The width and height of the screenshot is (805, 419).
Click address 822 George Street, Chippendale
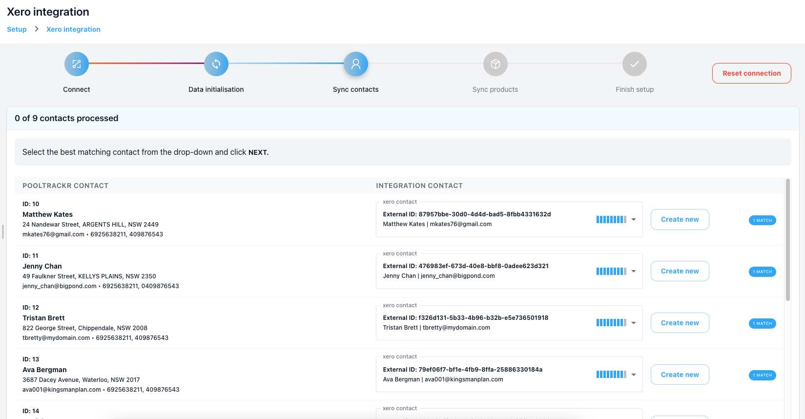(x=85, y=328)
